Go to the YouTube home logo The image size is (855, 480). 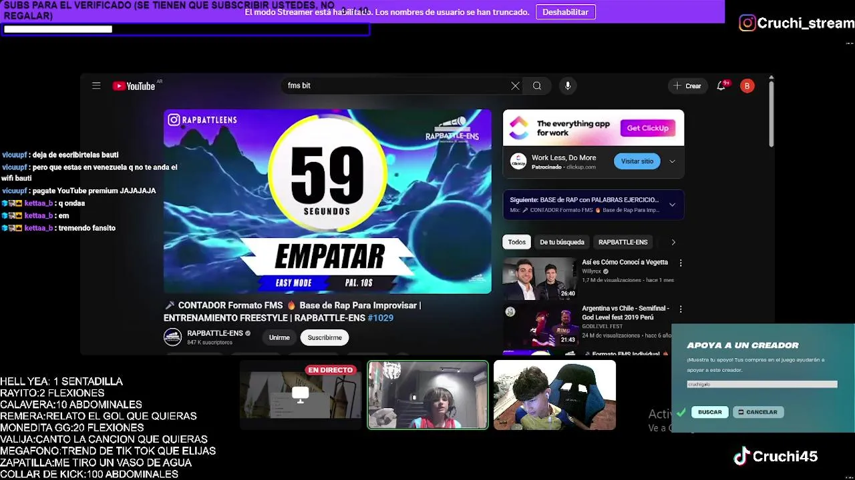pos(134,86)
